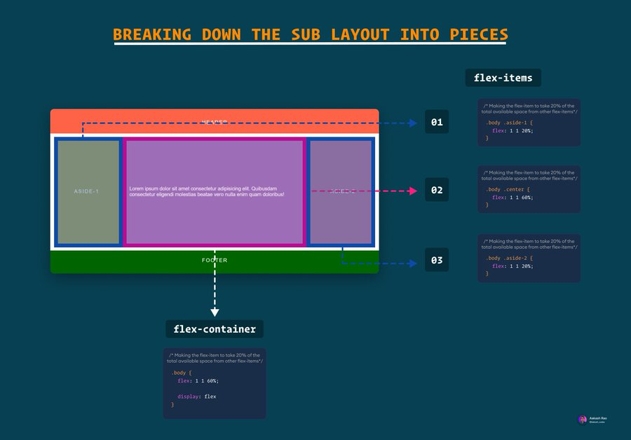
Task: Select the .aside-1 code snippet
Action: pyautogui.click(x=528, y=123)
